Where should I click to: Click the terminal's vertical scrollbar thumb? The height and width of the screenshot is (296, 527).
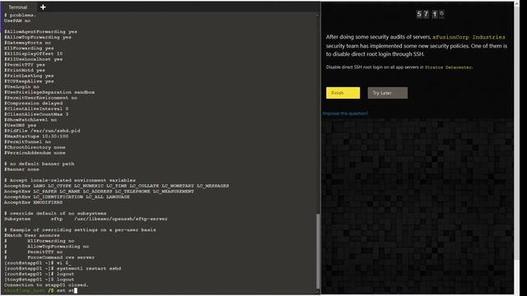point(318,250)
